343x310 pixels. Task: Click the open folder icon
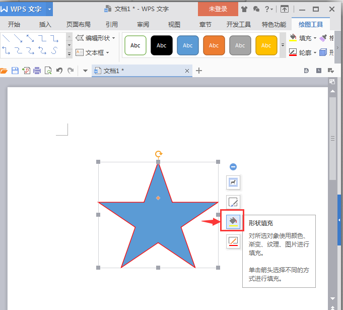(5, 71)
